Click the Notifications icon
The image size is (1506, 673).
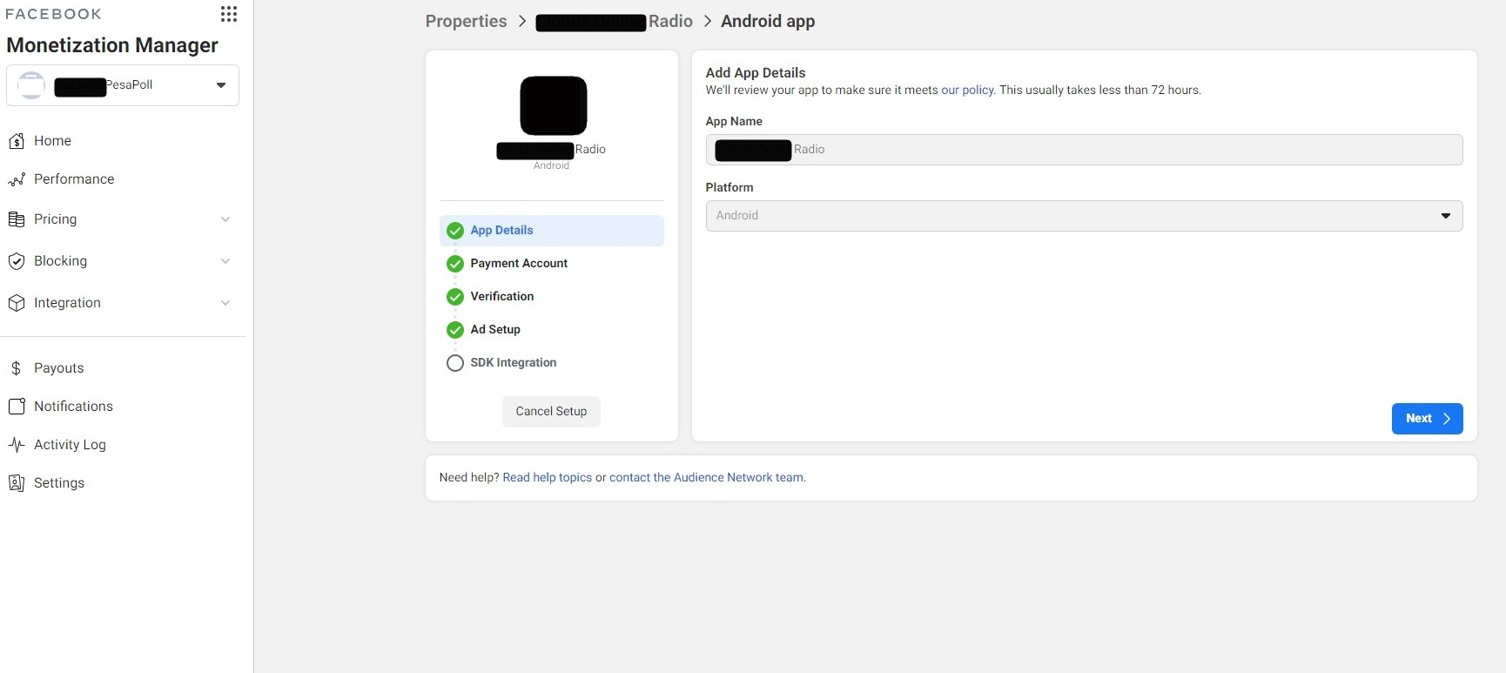click(x=16, y=407)
